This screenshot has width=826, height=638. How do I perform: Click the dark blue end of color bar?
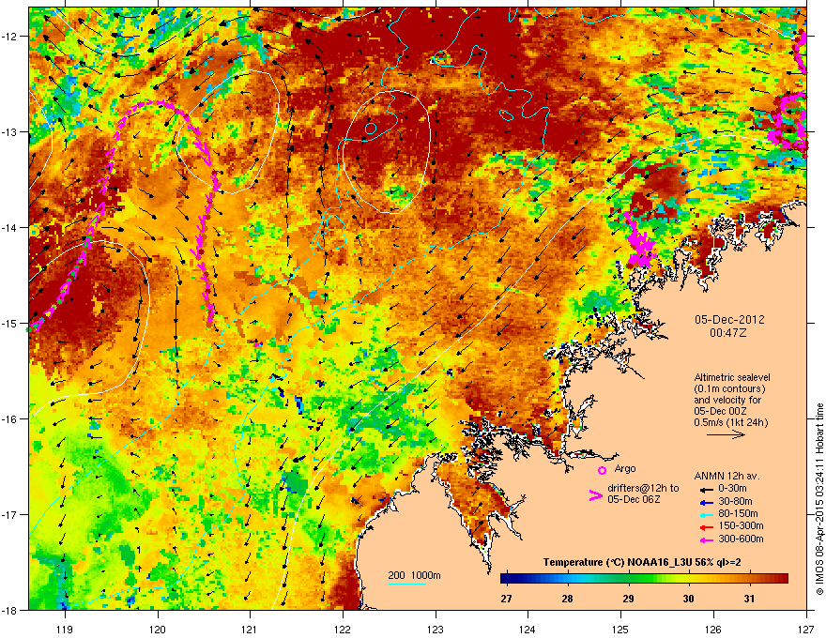505,579
